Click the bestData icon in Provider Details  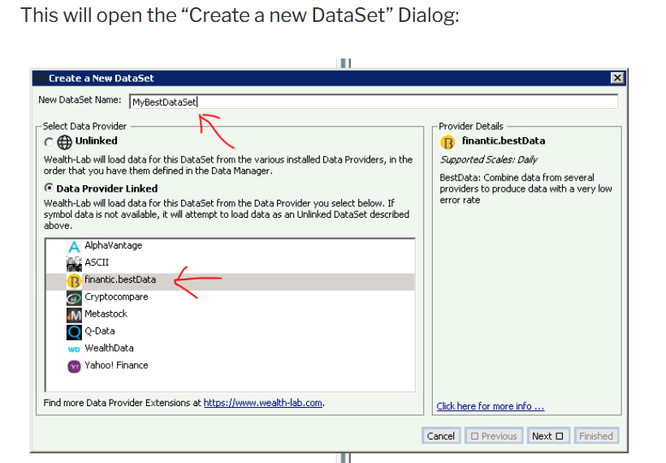448,142
